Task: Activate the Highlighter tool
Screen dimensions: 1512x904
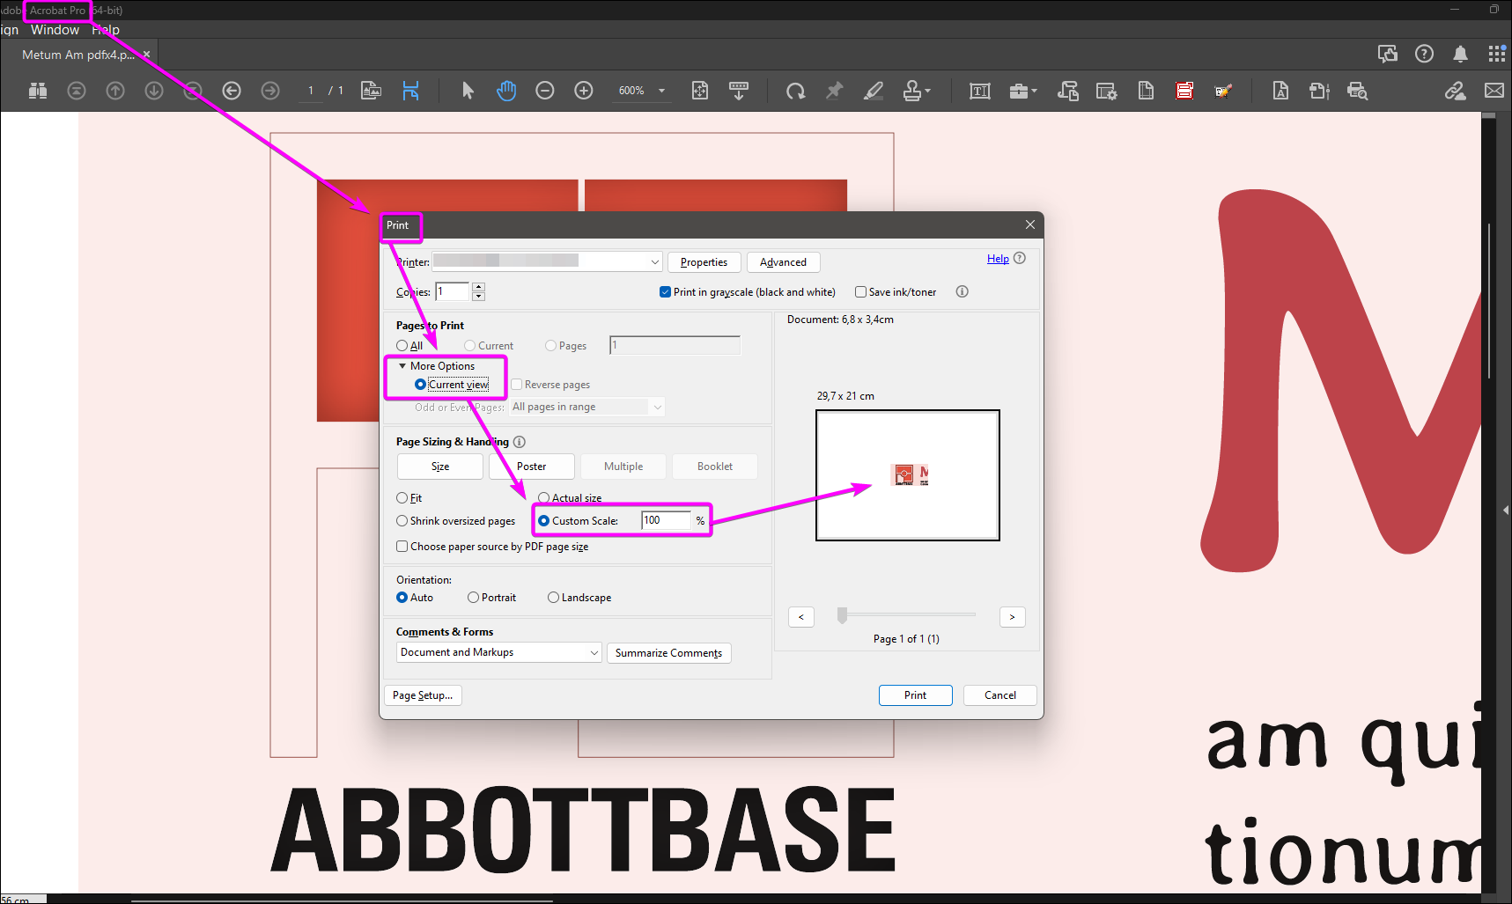Action: coord(873,90)
